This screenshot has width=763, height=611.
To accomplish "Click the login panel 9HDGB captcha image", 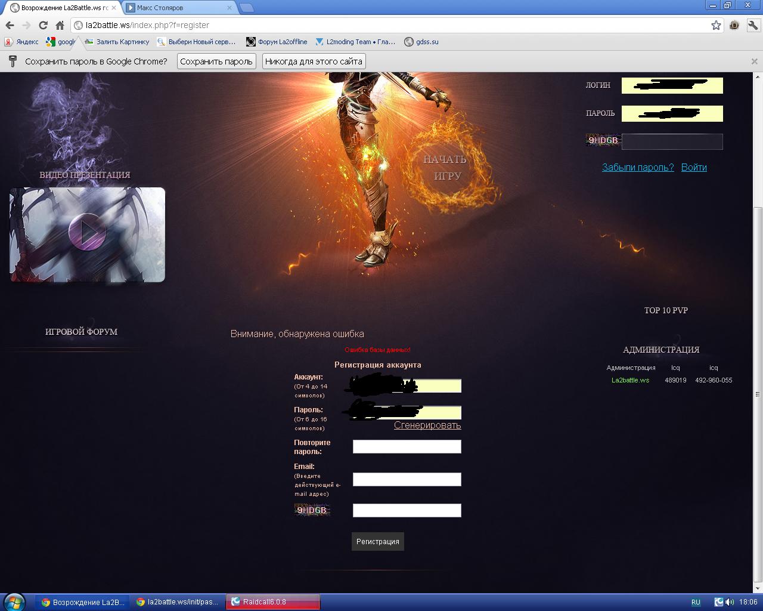I will point(603,141).
